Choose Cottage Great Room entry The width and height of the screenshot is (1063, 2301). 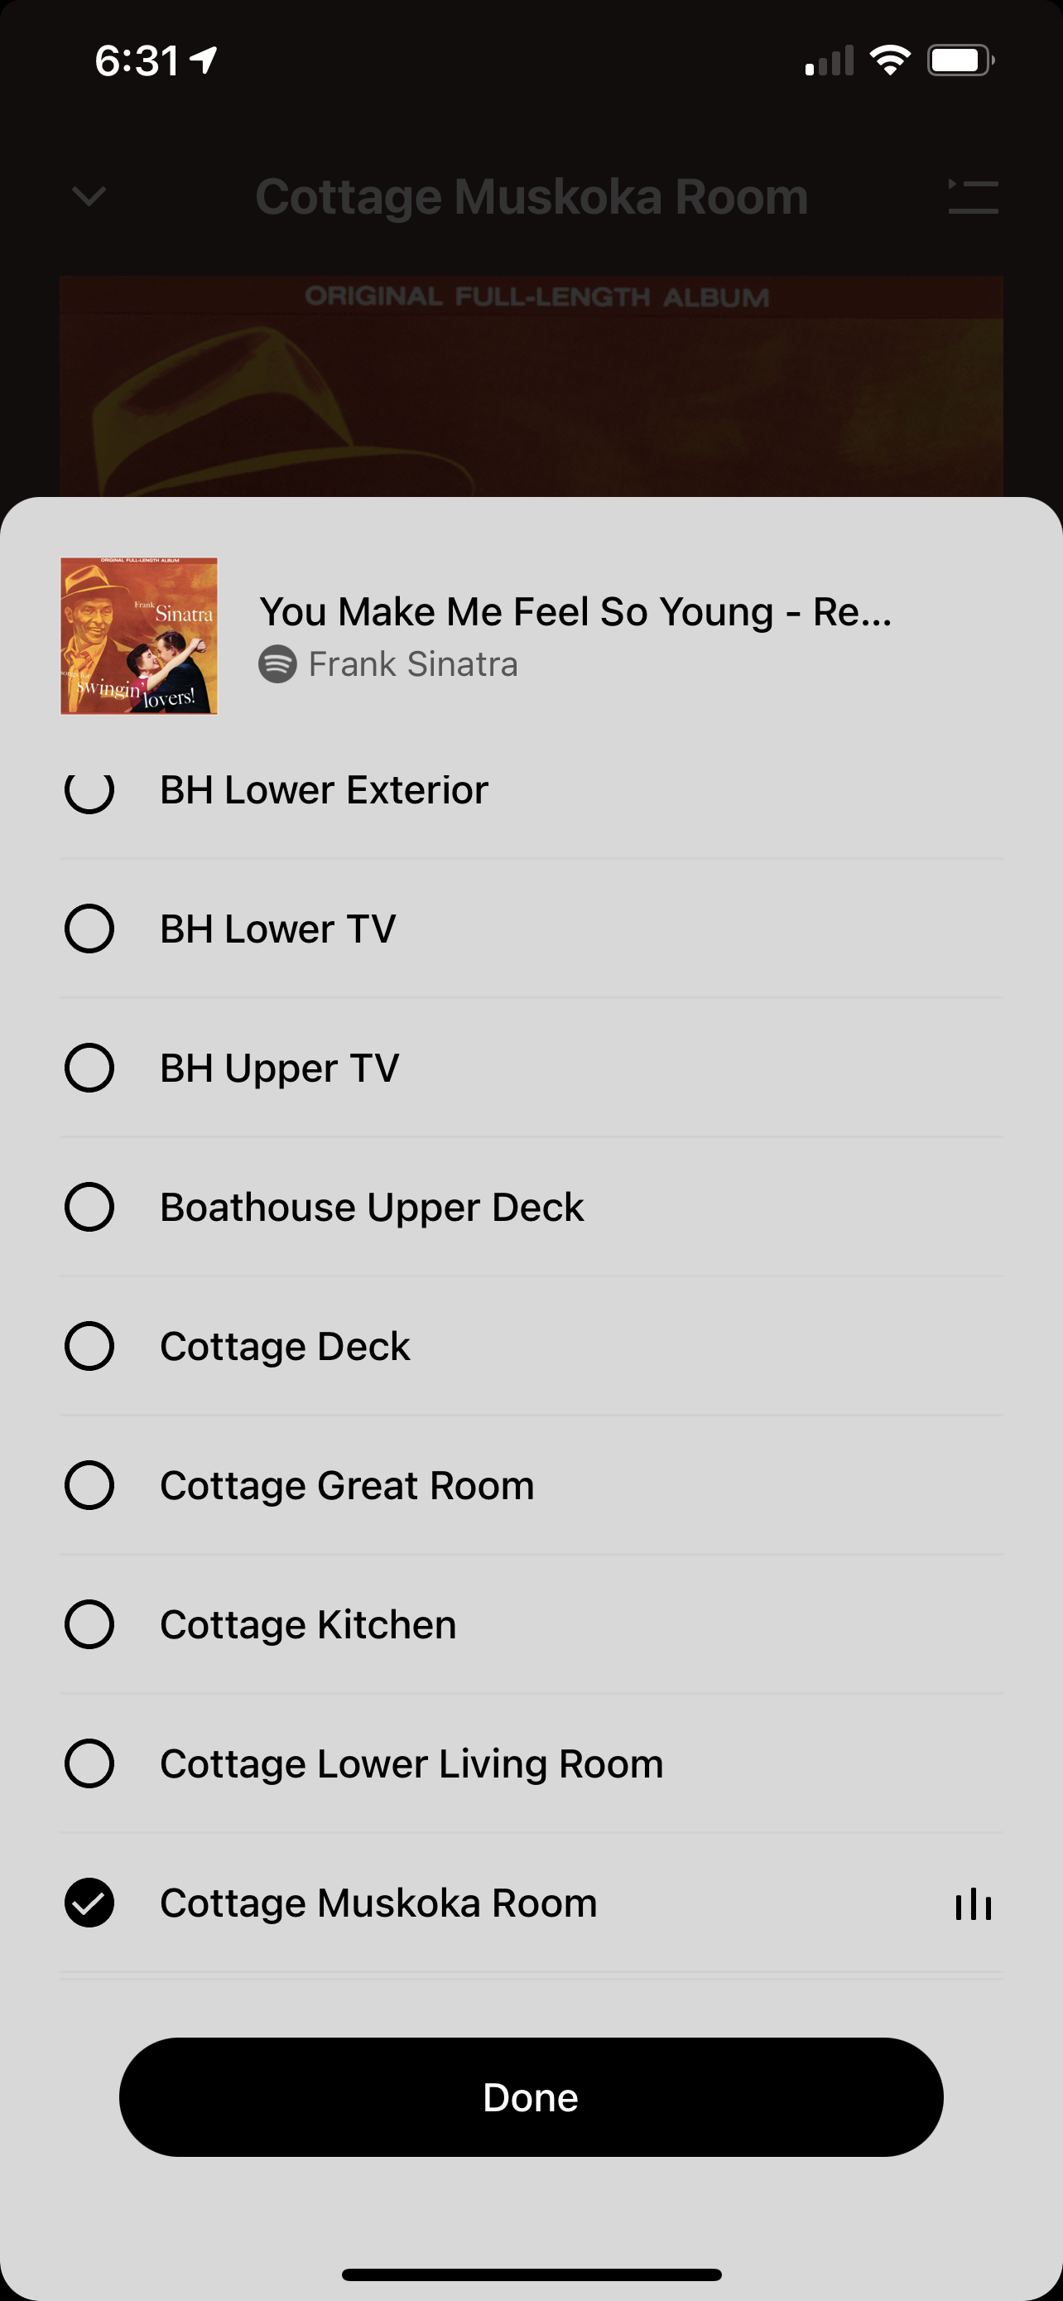(531, 1485)
